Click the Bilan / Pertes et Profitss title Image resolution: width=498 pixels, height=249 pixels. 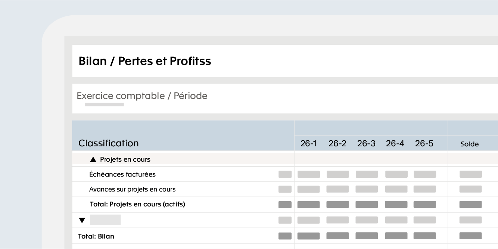[145, 61]
